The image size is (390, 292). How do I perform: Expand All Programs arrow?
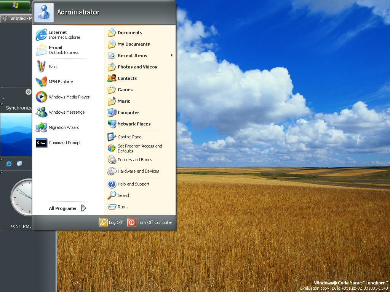point(83,208)
